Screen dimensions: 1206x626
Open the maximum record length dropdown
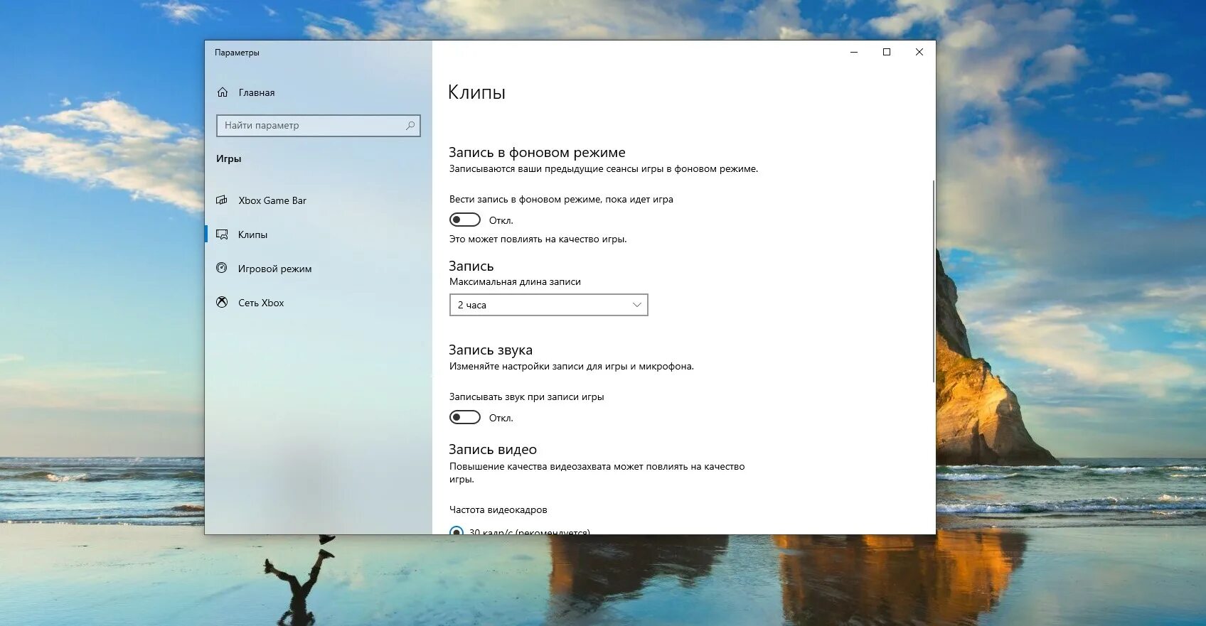(549, 305)
